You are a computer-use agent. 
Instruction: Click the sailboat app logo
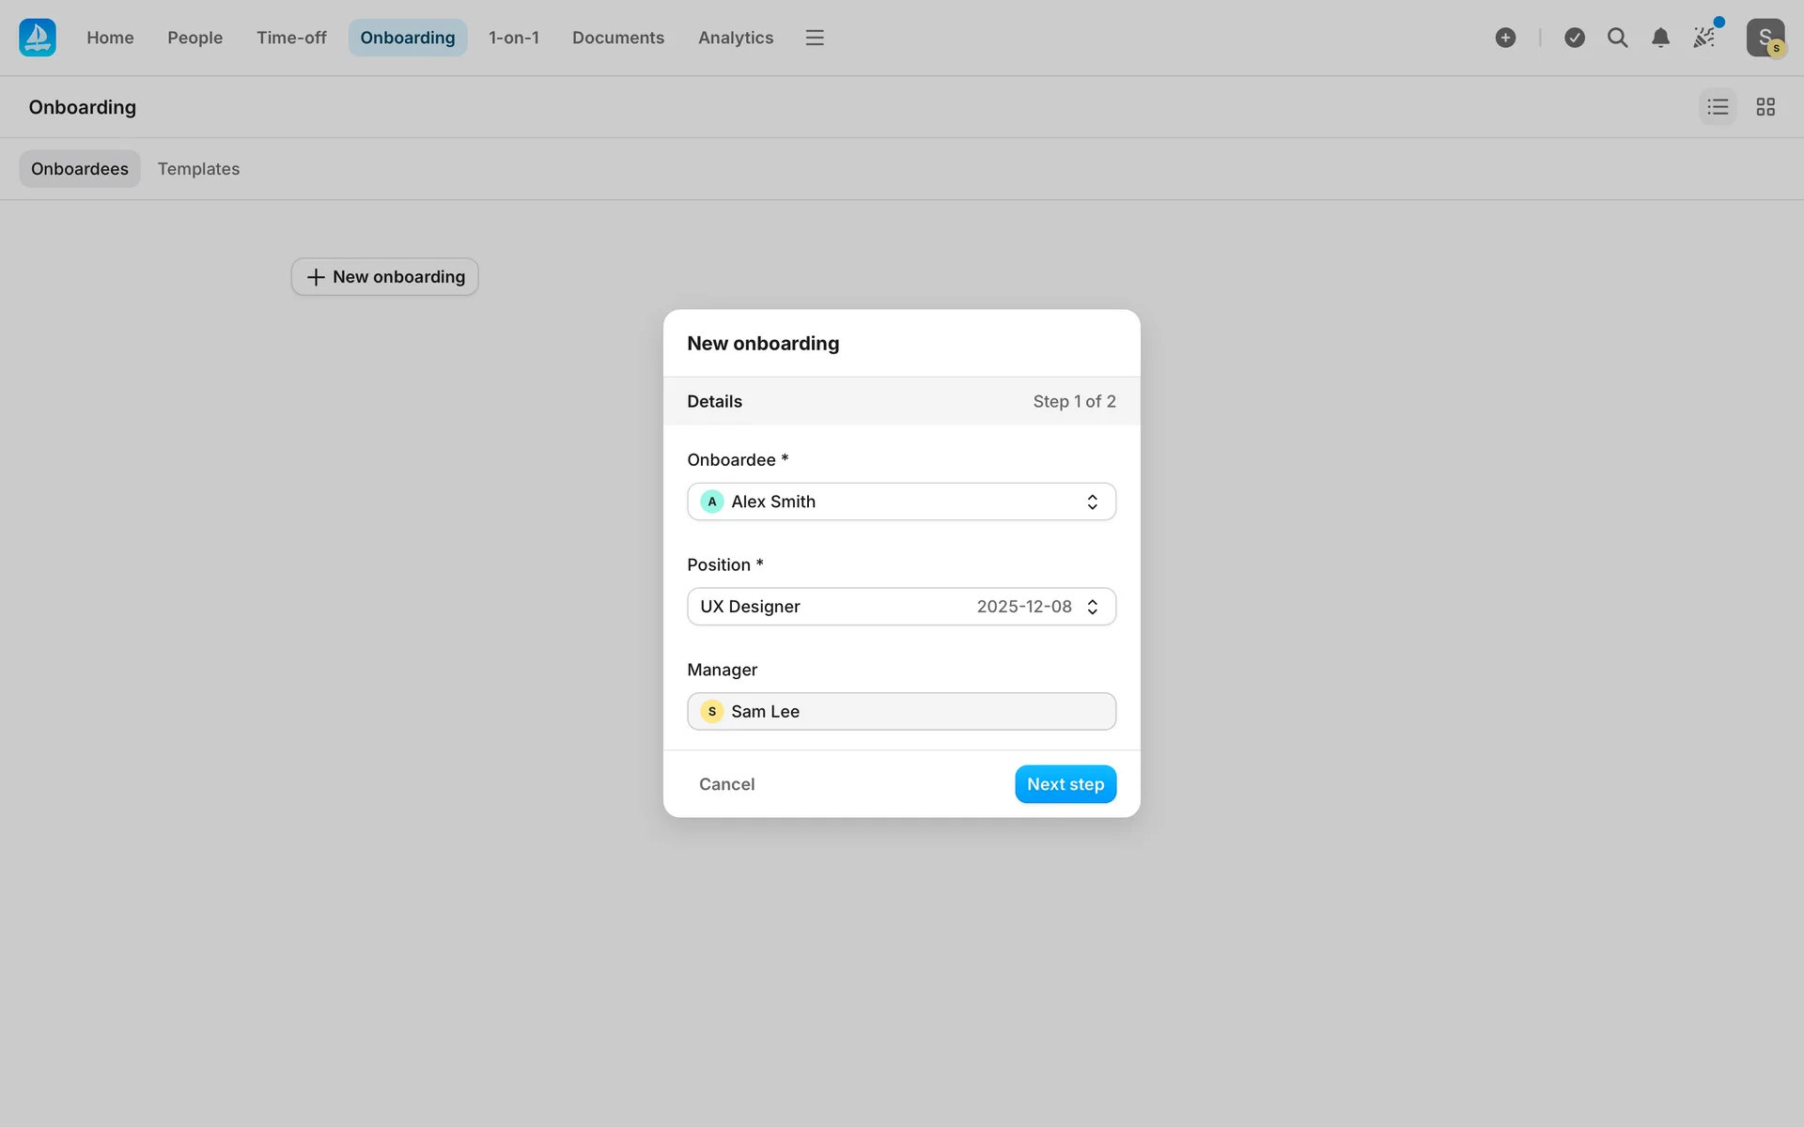click(38, 38)
